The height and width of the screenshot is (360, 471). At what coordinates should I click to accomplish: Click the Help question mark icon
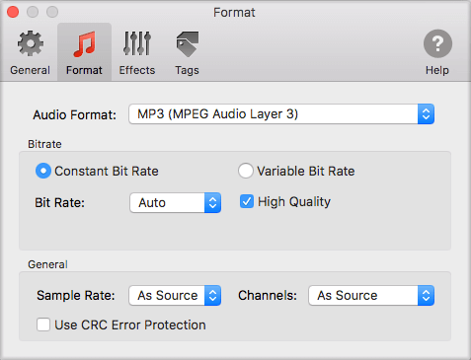(437, 43)
